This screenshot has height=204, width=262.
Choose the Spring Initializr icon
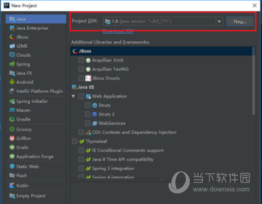12,101
